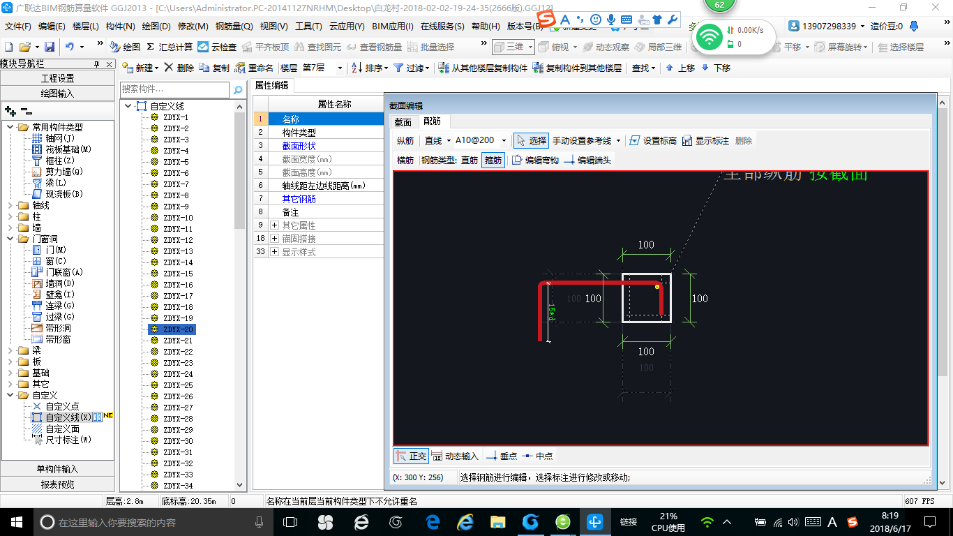Start 云检查 cloud check
The image size is (953, 536).
coord(217,47)
